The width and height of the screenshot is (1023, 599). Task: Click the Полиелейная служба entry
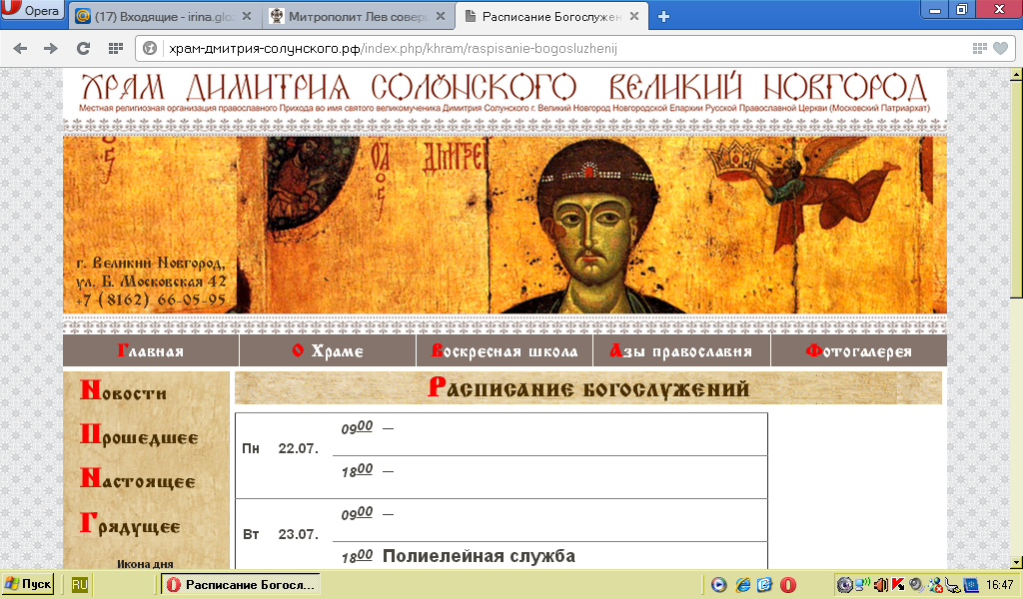[479, 556]
